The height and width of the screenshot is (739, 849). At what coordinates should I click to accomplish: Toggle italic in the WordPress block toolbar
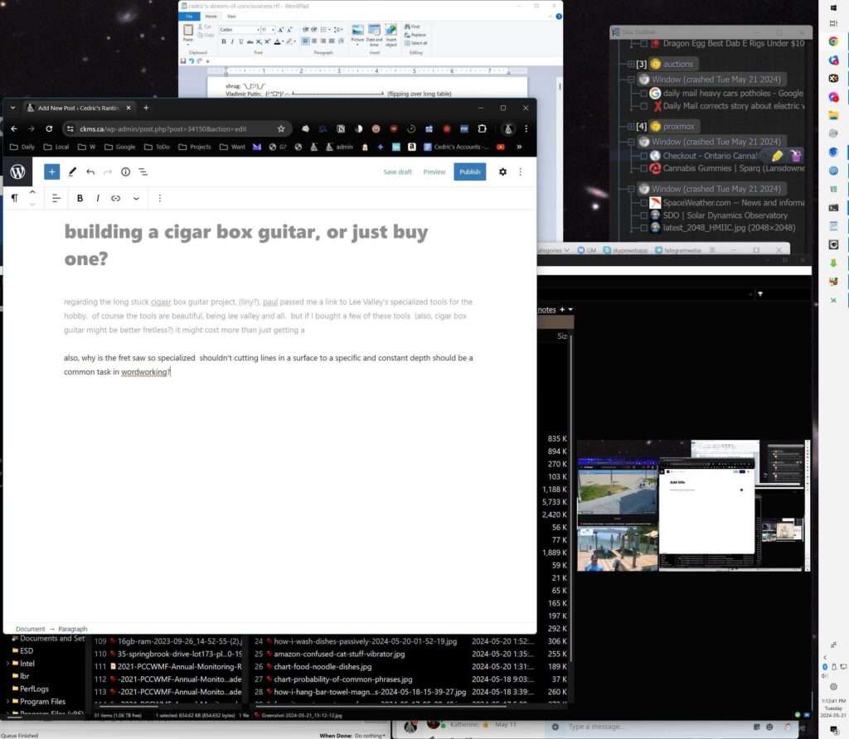tap(98, 198)
